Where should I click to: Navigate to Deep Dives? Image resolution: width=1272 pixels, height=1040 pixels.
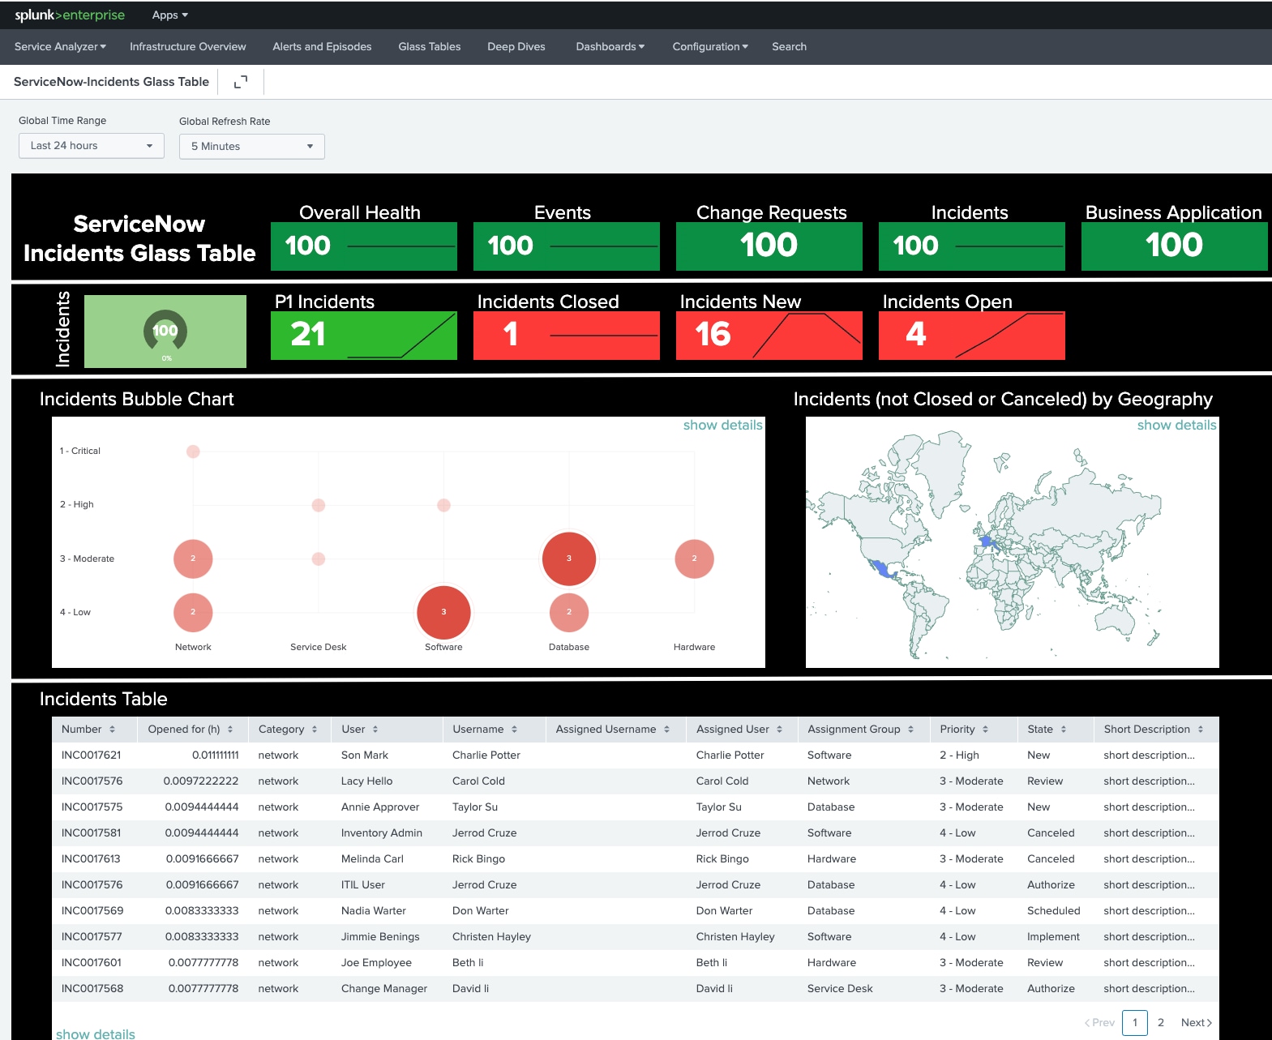click(x=516, y=46)
